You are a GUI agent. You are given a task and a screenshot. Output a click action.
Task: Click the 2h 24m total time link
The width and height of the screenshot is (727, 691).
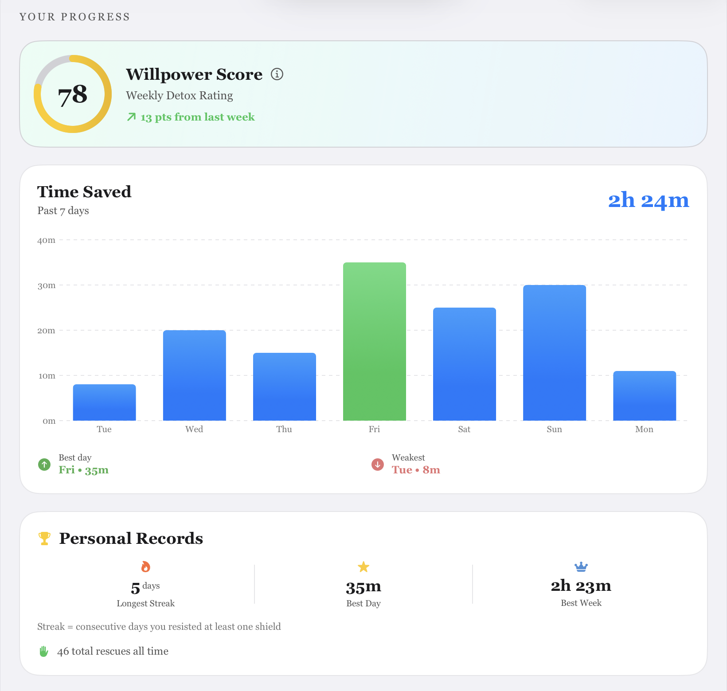[x=648, y=200]
